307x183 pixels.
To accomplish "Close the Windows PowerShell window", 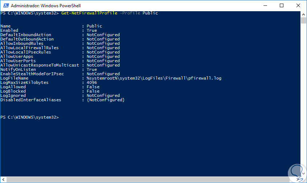I will (x=299, y=6).
